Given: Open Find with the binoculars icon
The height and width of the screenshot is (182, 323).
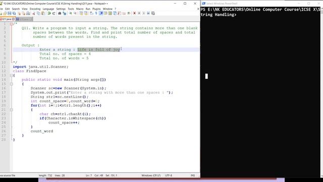Looking at the screenshot, I should point(60,14).
